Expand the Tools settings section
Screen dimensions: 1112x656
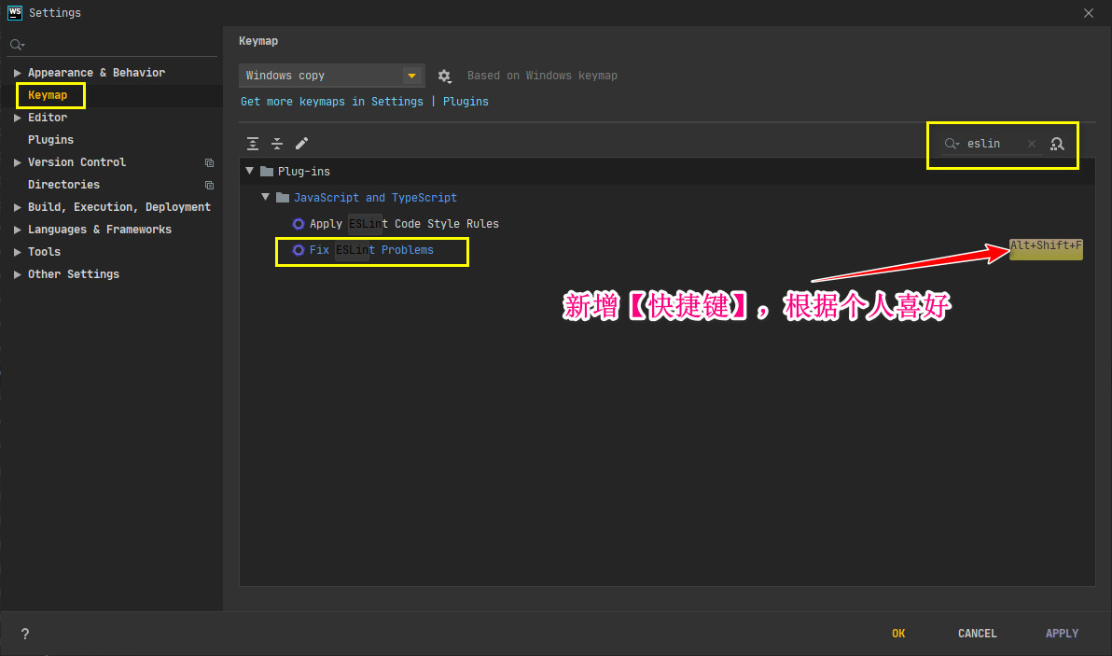click(17, 252)
